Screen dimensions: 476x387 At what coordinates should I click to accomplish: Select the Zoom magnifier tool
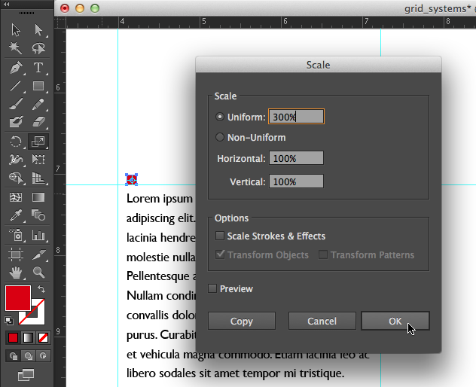click(x=38, y=272)
